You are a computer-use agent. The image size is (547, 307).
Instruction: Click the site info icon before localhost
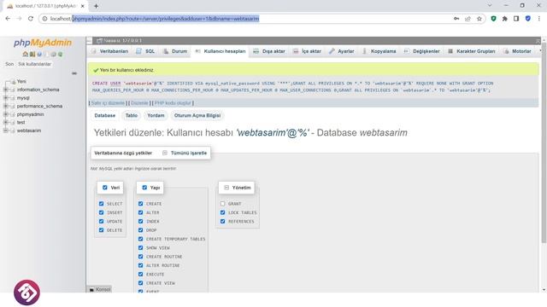click(44, 19)
